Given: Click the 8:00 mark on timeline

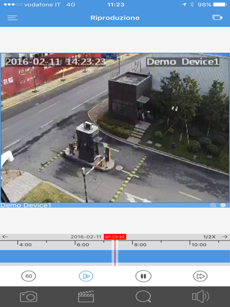Looking at the screenshot, I should (140, 245).
